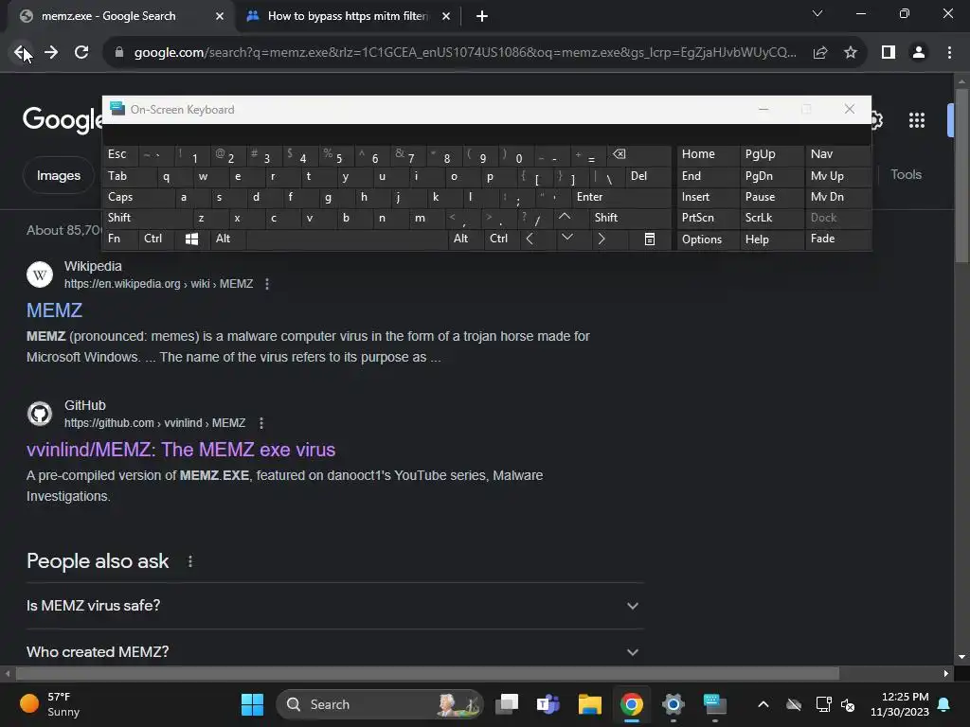This screenshot has height=727, width=970.
Task: Toggle right Shift key on On-Screen Keyboard
Action: coord(630,218)
